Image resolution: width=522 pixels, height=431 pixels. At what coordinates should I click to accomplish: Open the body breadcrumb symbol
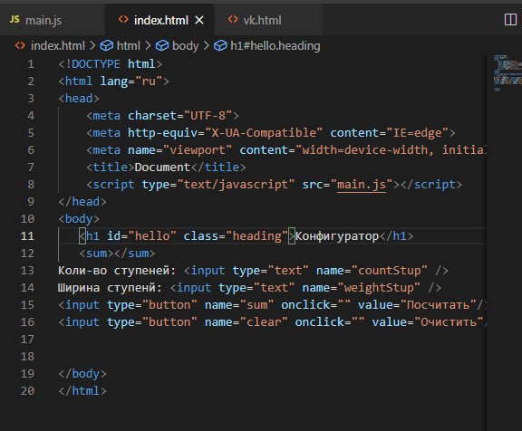pos(186,45)
